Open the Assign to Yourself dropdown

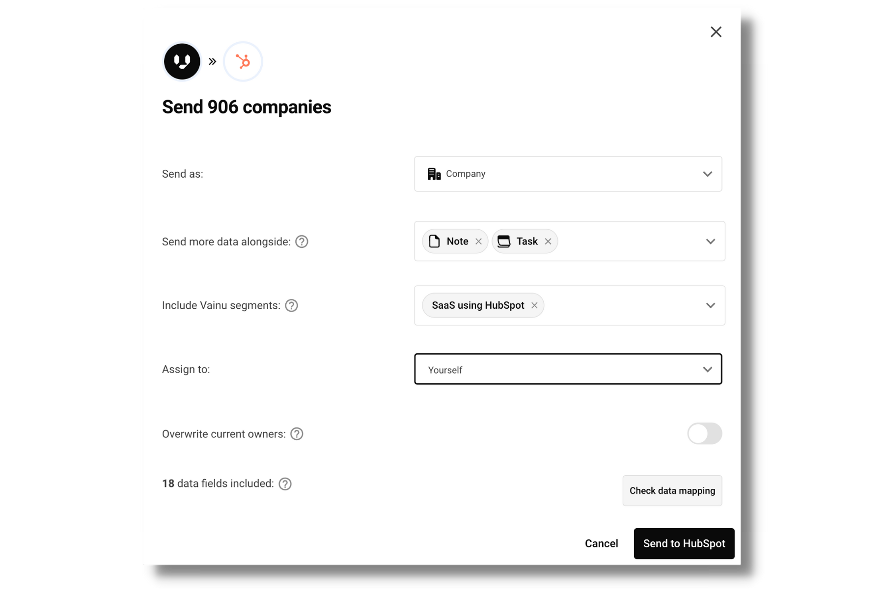[x=568, y=369]
